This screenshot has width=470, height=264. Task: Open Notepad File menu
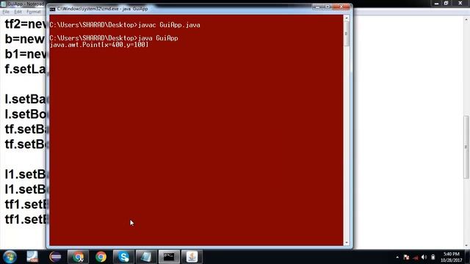point(6,12)
